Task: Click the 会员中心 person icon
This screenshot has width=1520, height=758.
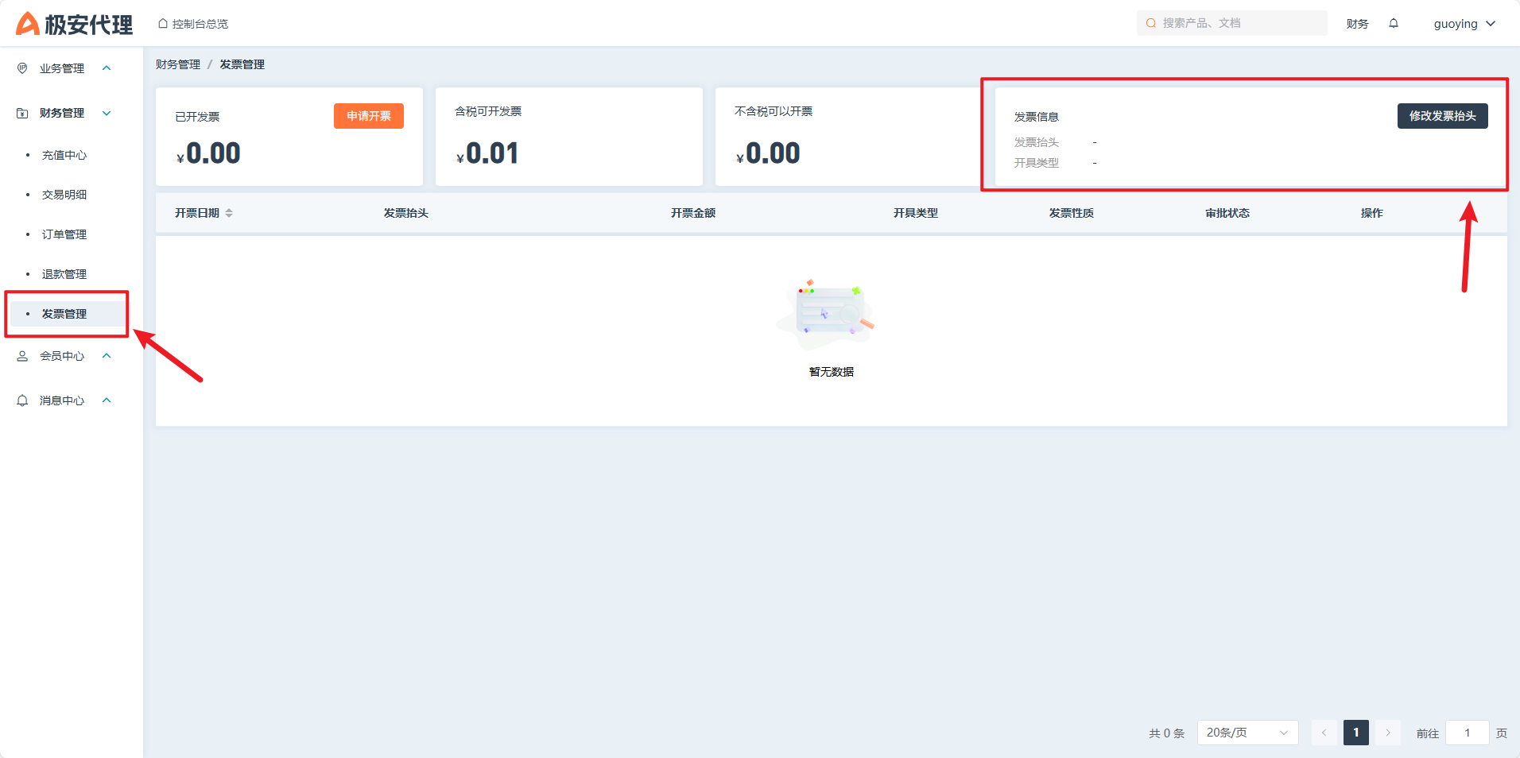Action: 22,356
